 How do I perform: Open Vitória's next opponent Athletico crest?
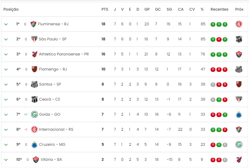point(239,159)
